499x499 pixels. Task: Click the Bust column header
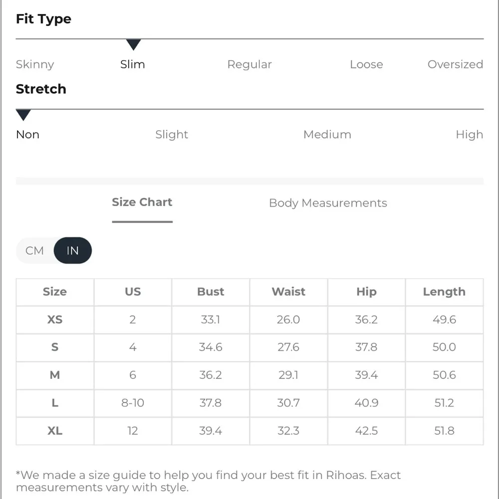pos(211,292)
